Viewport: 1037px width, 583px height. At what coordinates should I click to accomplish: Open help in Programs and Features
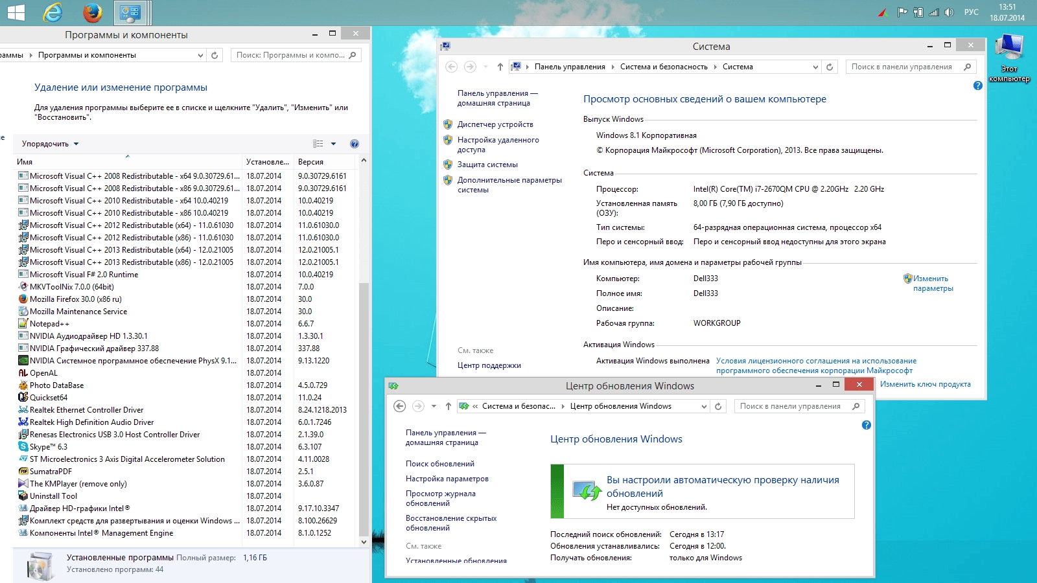(x=355, y=144)
